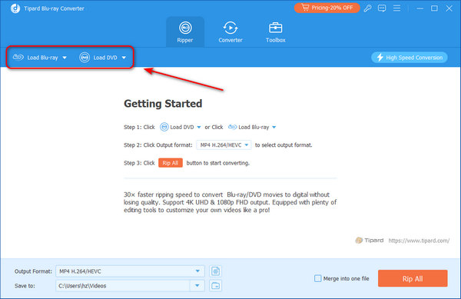Viewport: 461px width, 299px height.
Task: Switch to the Converter tab
Action: tap(230, 32)
